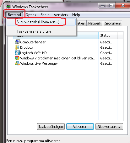Open the Beeld menu

point(45,15)
